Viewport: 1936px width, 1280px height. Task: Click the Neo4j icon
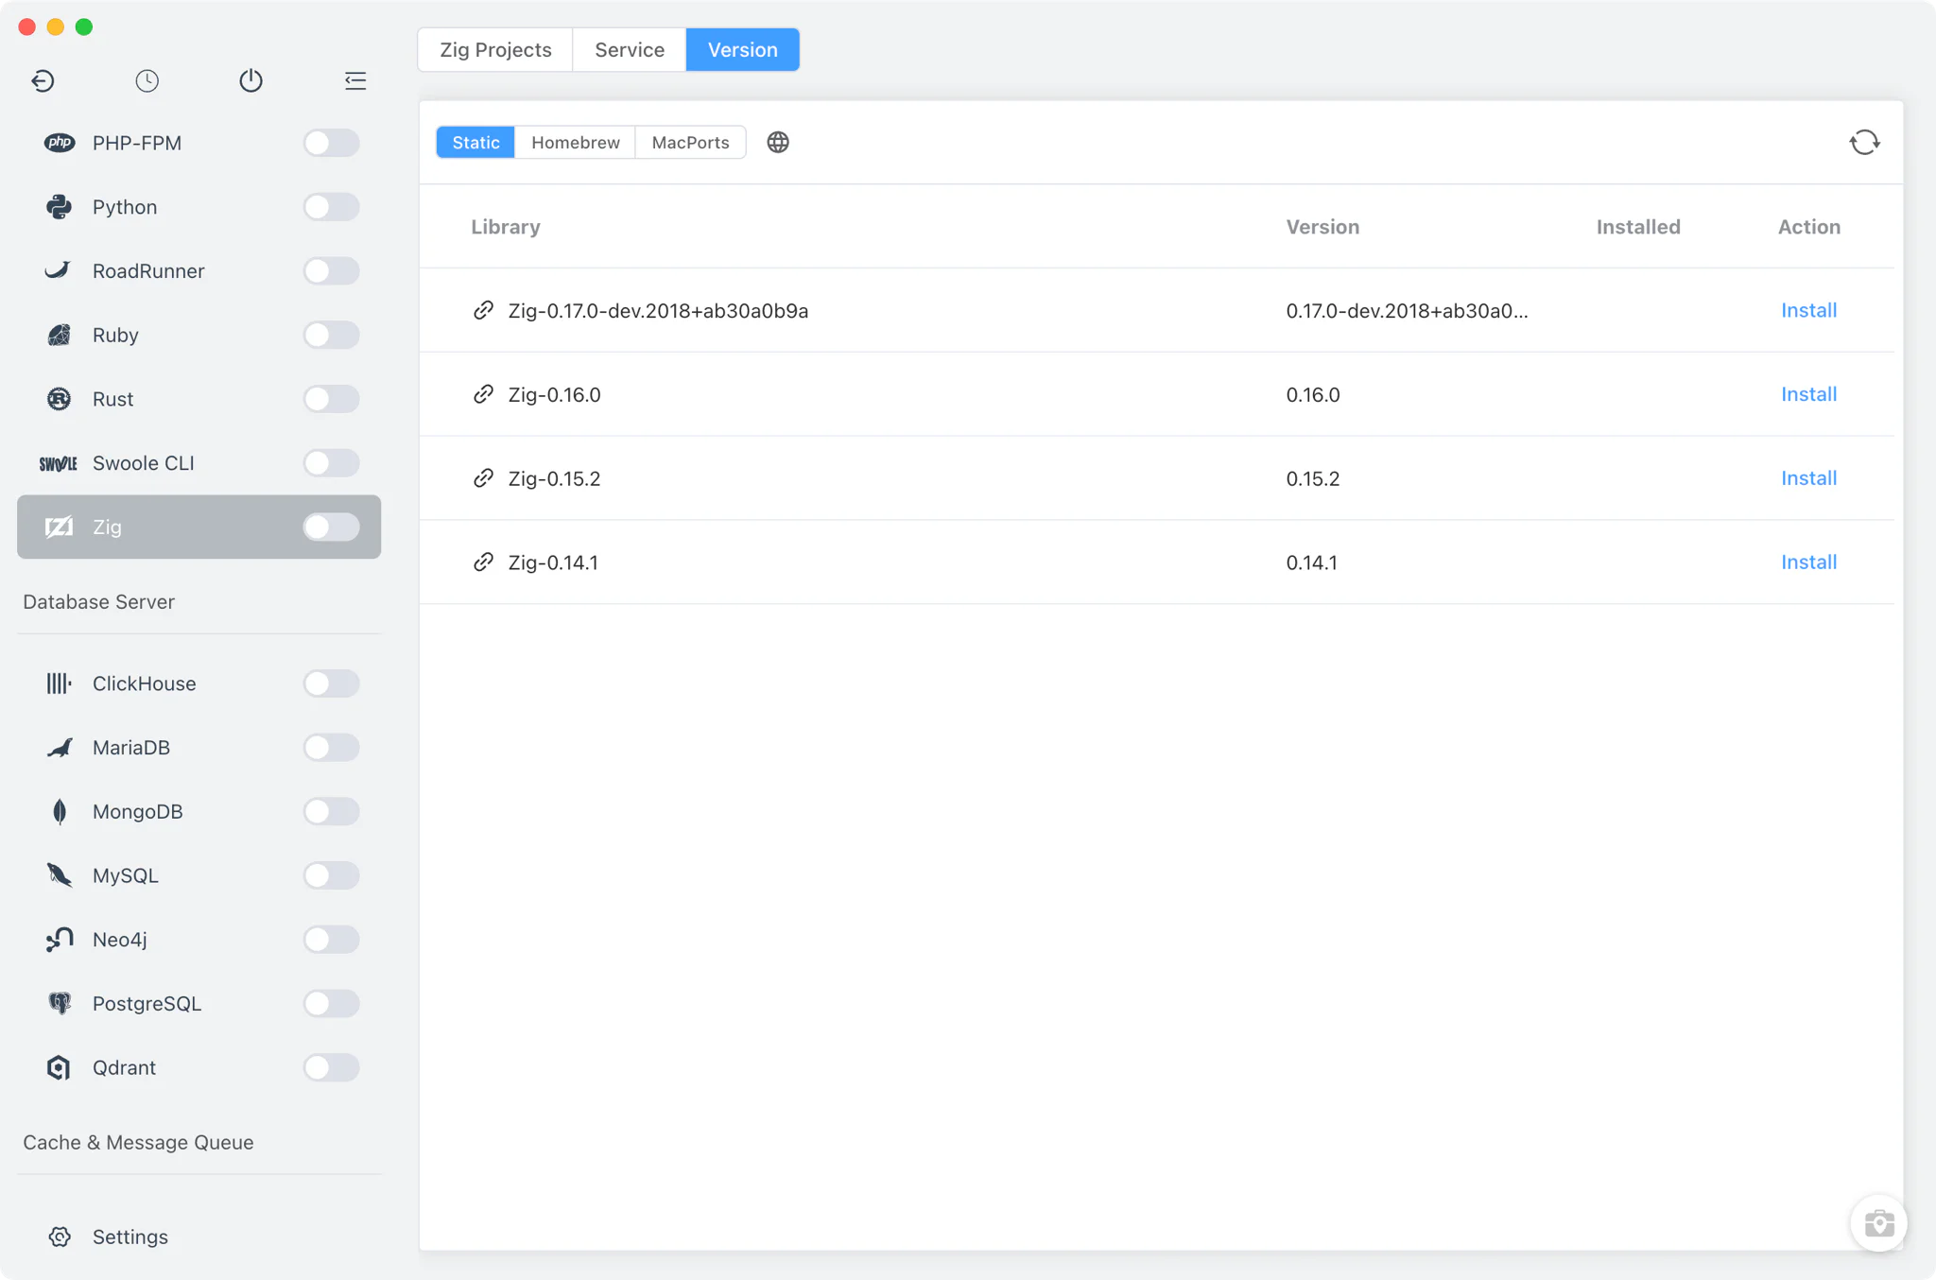[x=60, y=940]
